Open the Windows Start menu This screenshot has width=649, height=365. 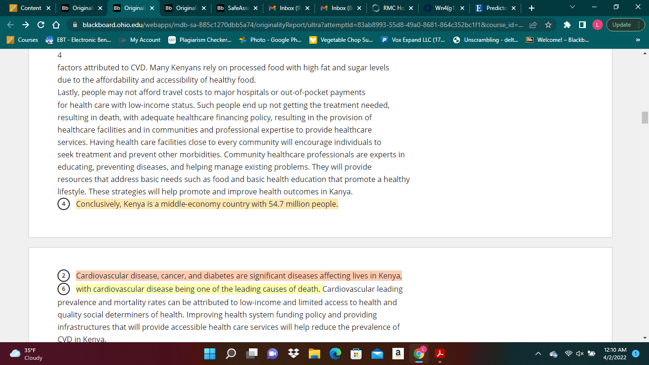click(x=210, y=354)
